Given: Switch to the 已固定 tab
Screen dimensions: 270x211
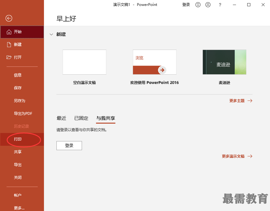Looking at the screenshot, I should click(81, 118).
